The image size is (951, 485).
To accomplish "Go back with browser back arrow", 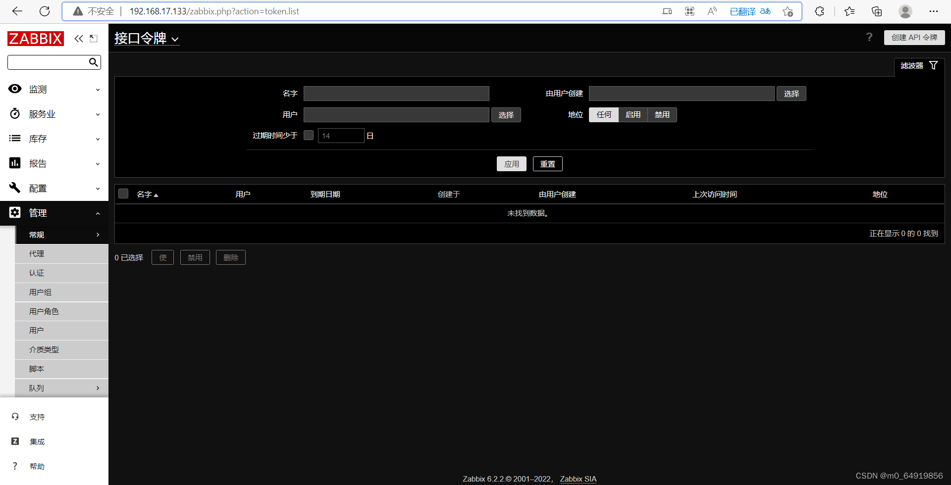I will [x=17, y=11].
